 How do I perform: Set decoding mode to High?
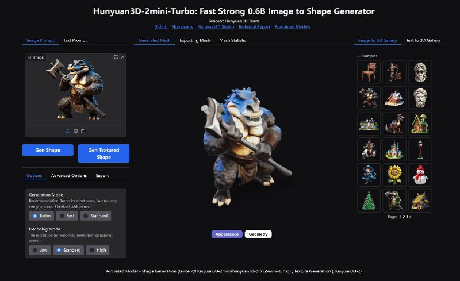[x=98, y=250]
